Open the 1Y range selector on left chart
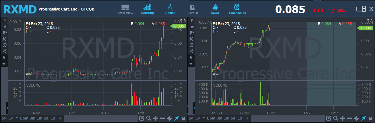Image resolution: width=375 pixels, height=123 pixels. click(x=4, y=21)
